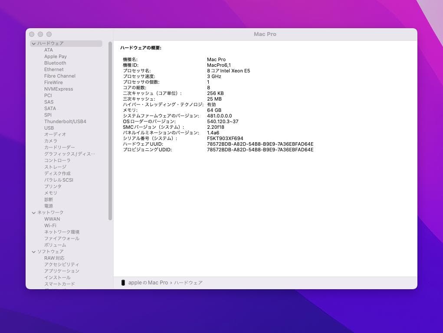Collapse the ソフトウェア section

(33, 251)
